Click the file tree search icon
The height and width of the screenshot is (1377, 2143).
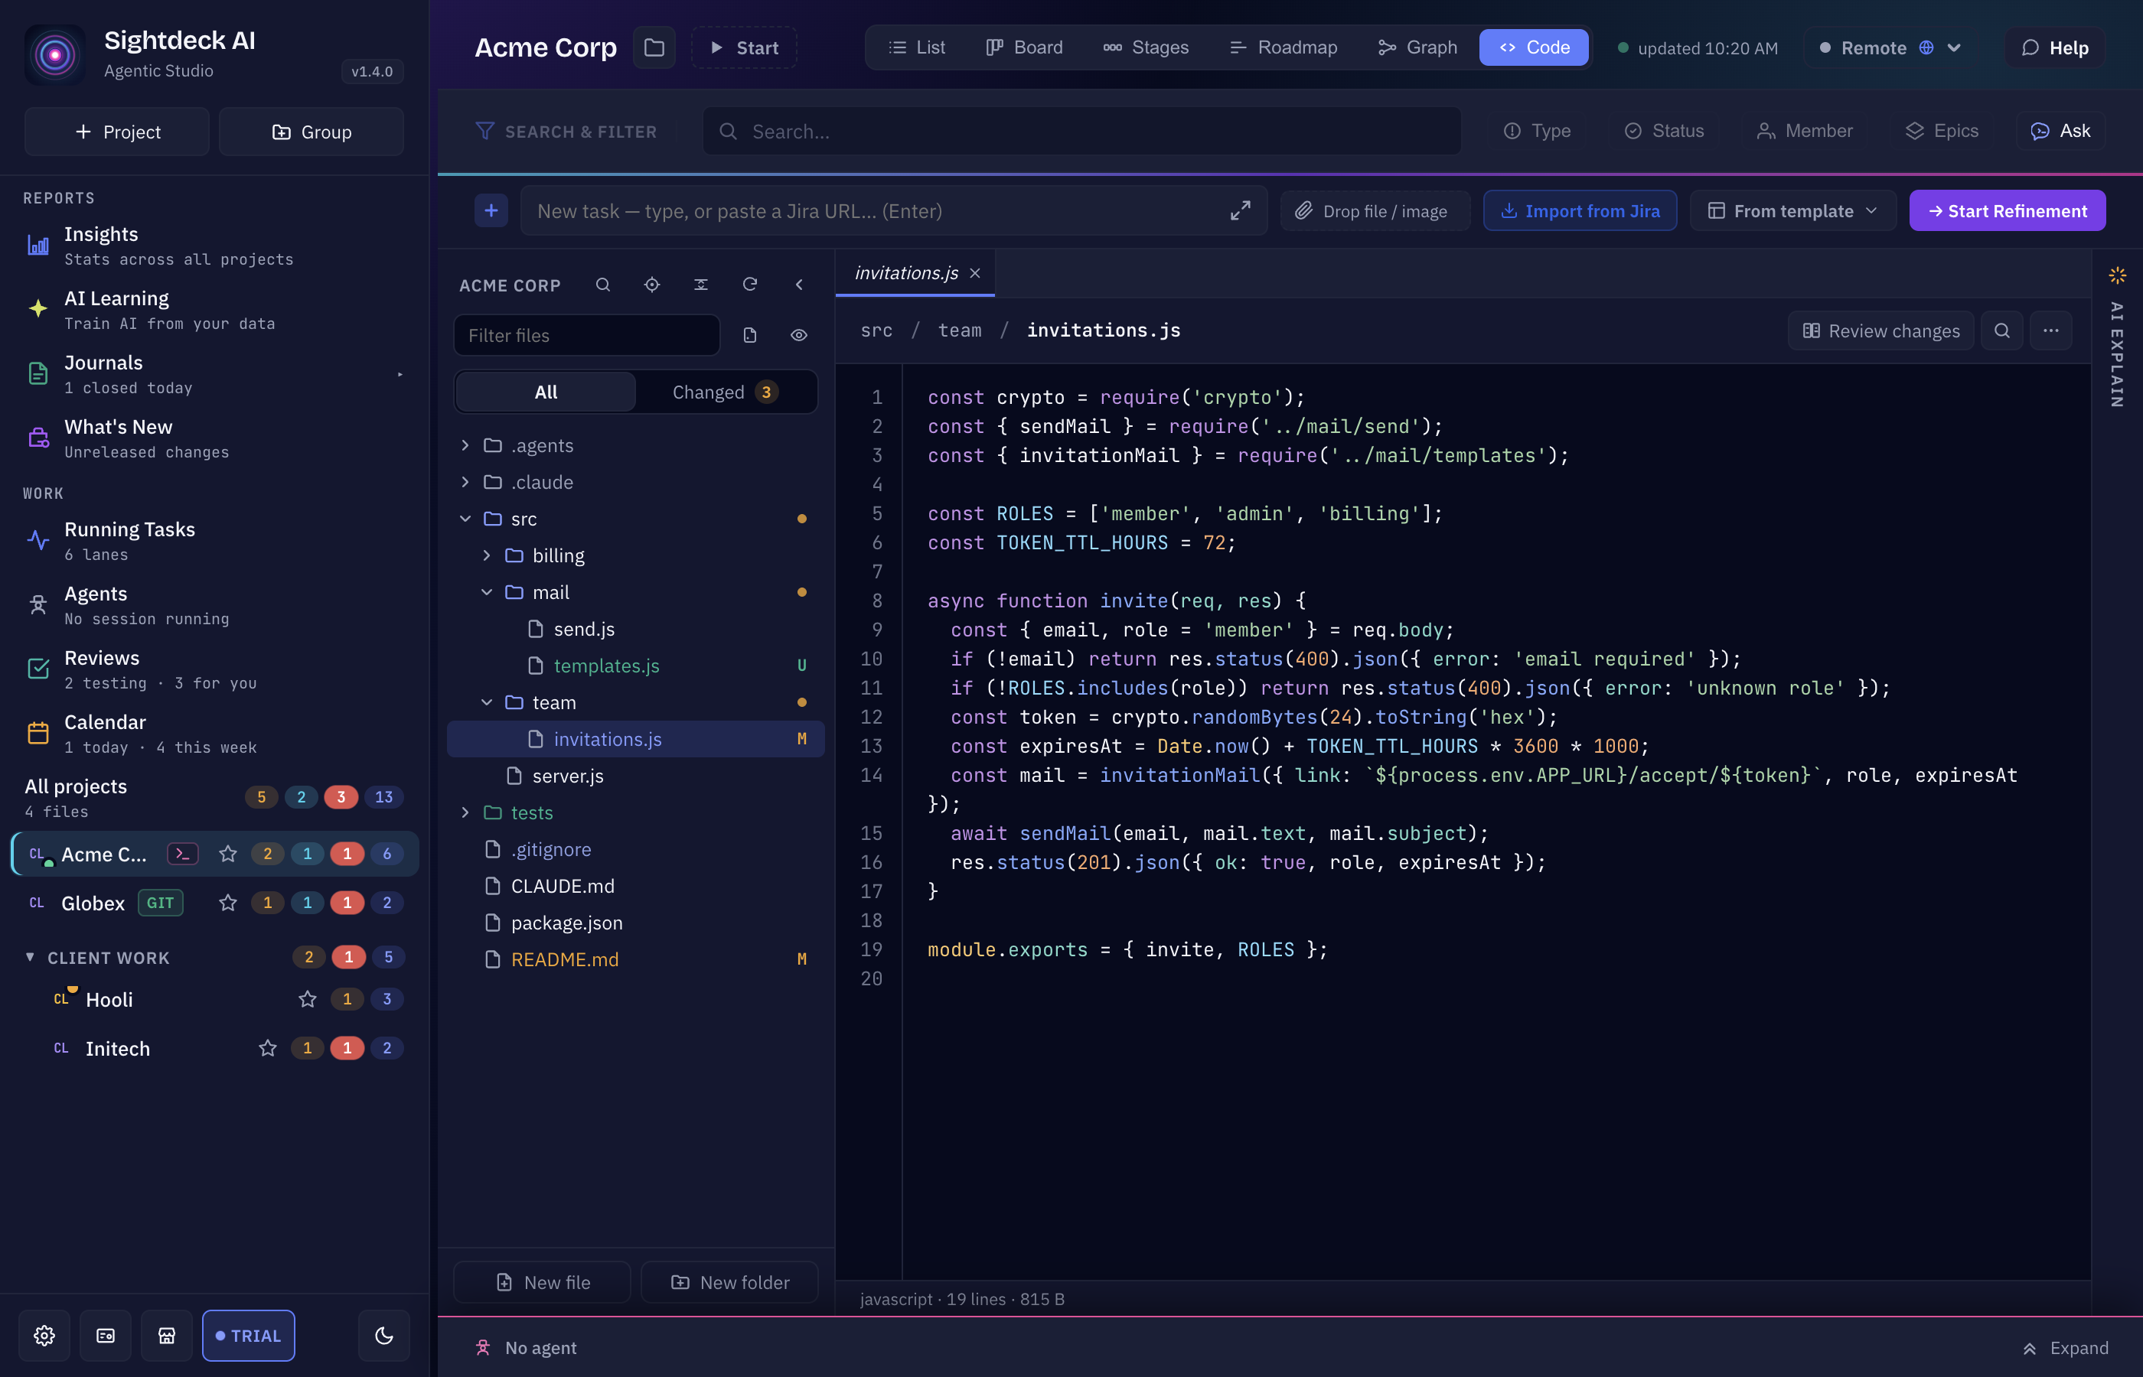tap(603, 285)
